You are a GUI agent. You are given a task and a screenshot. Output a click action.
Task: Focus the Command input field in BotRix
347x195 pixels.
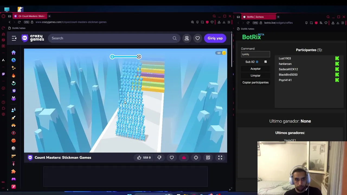pyautogui.click(x=255, y=54)
